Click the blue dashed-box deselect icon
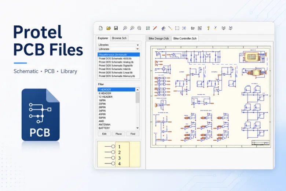Viewport: 286px width, 191px height. [184, 28]
